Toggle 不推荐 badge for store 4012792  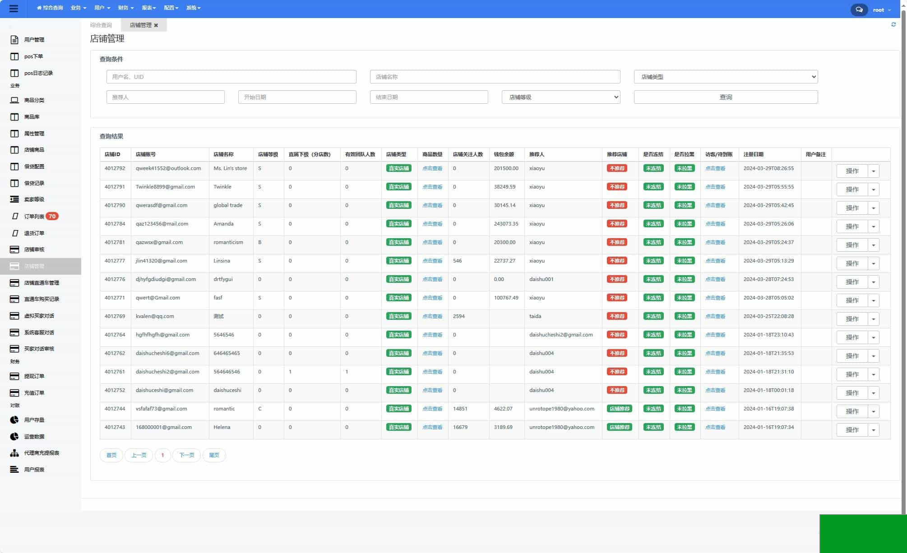[x=617, y=168]
